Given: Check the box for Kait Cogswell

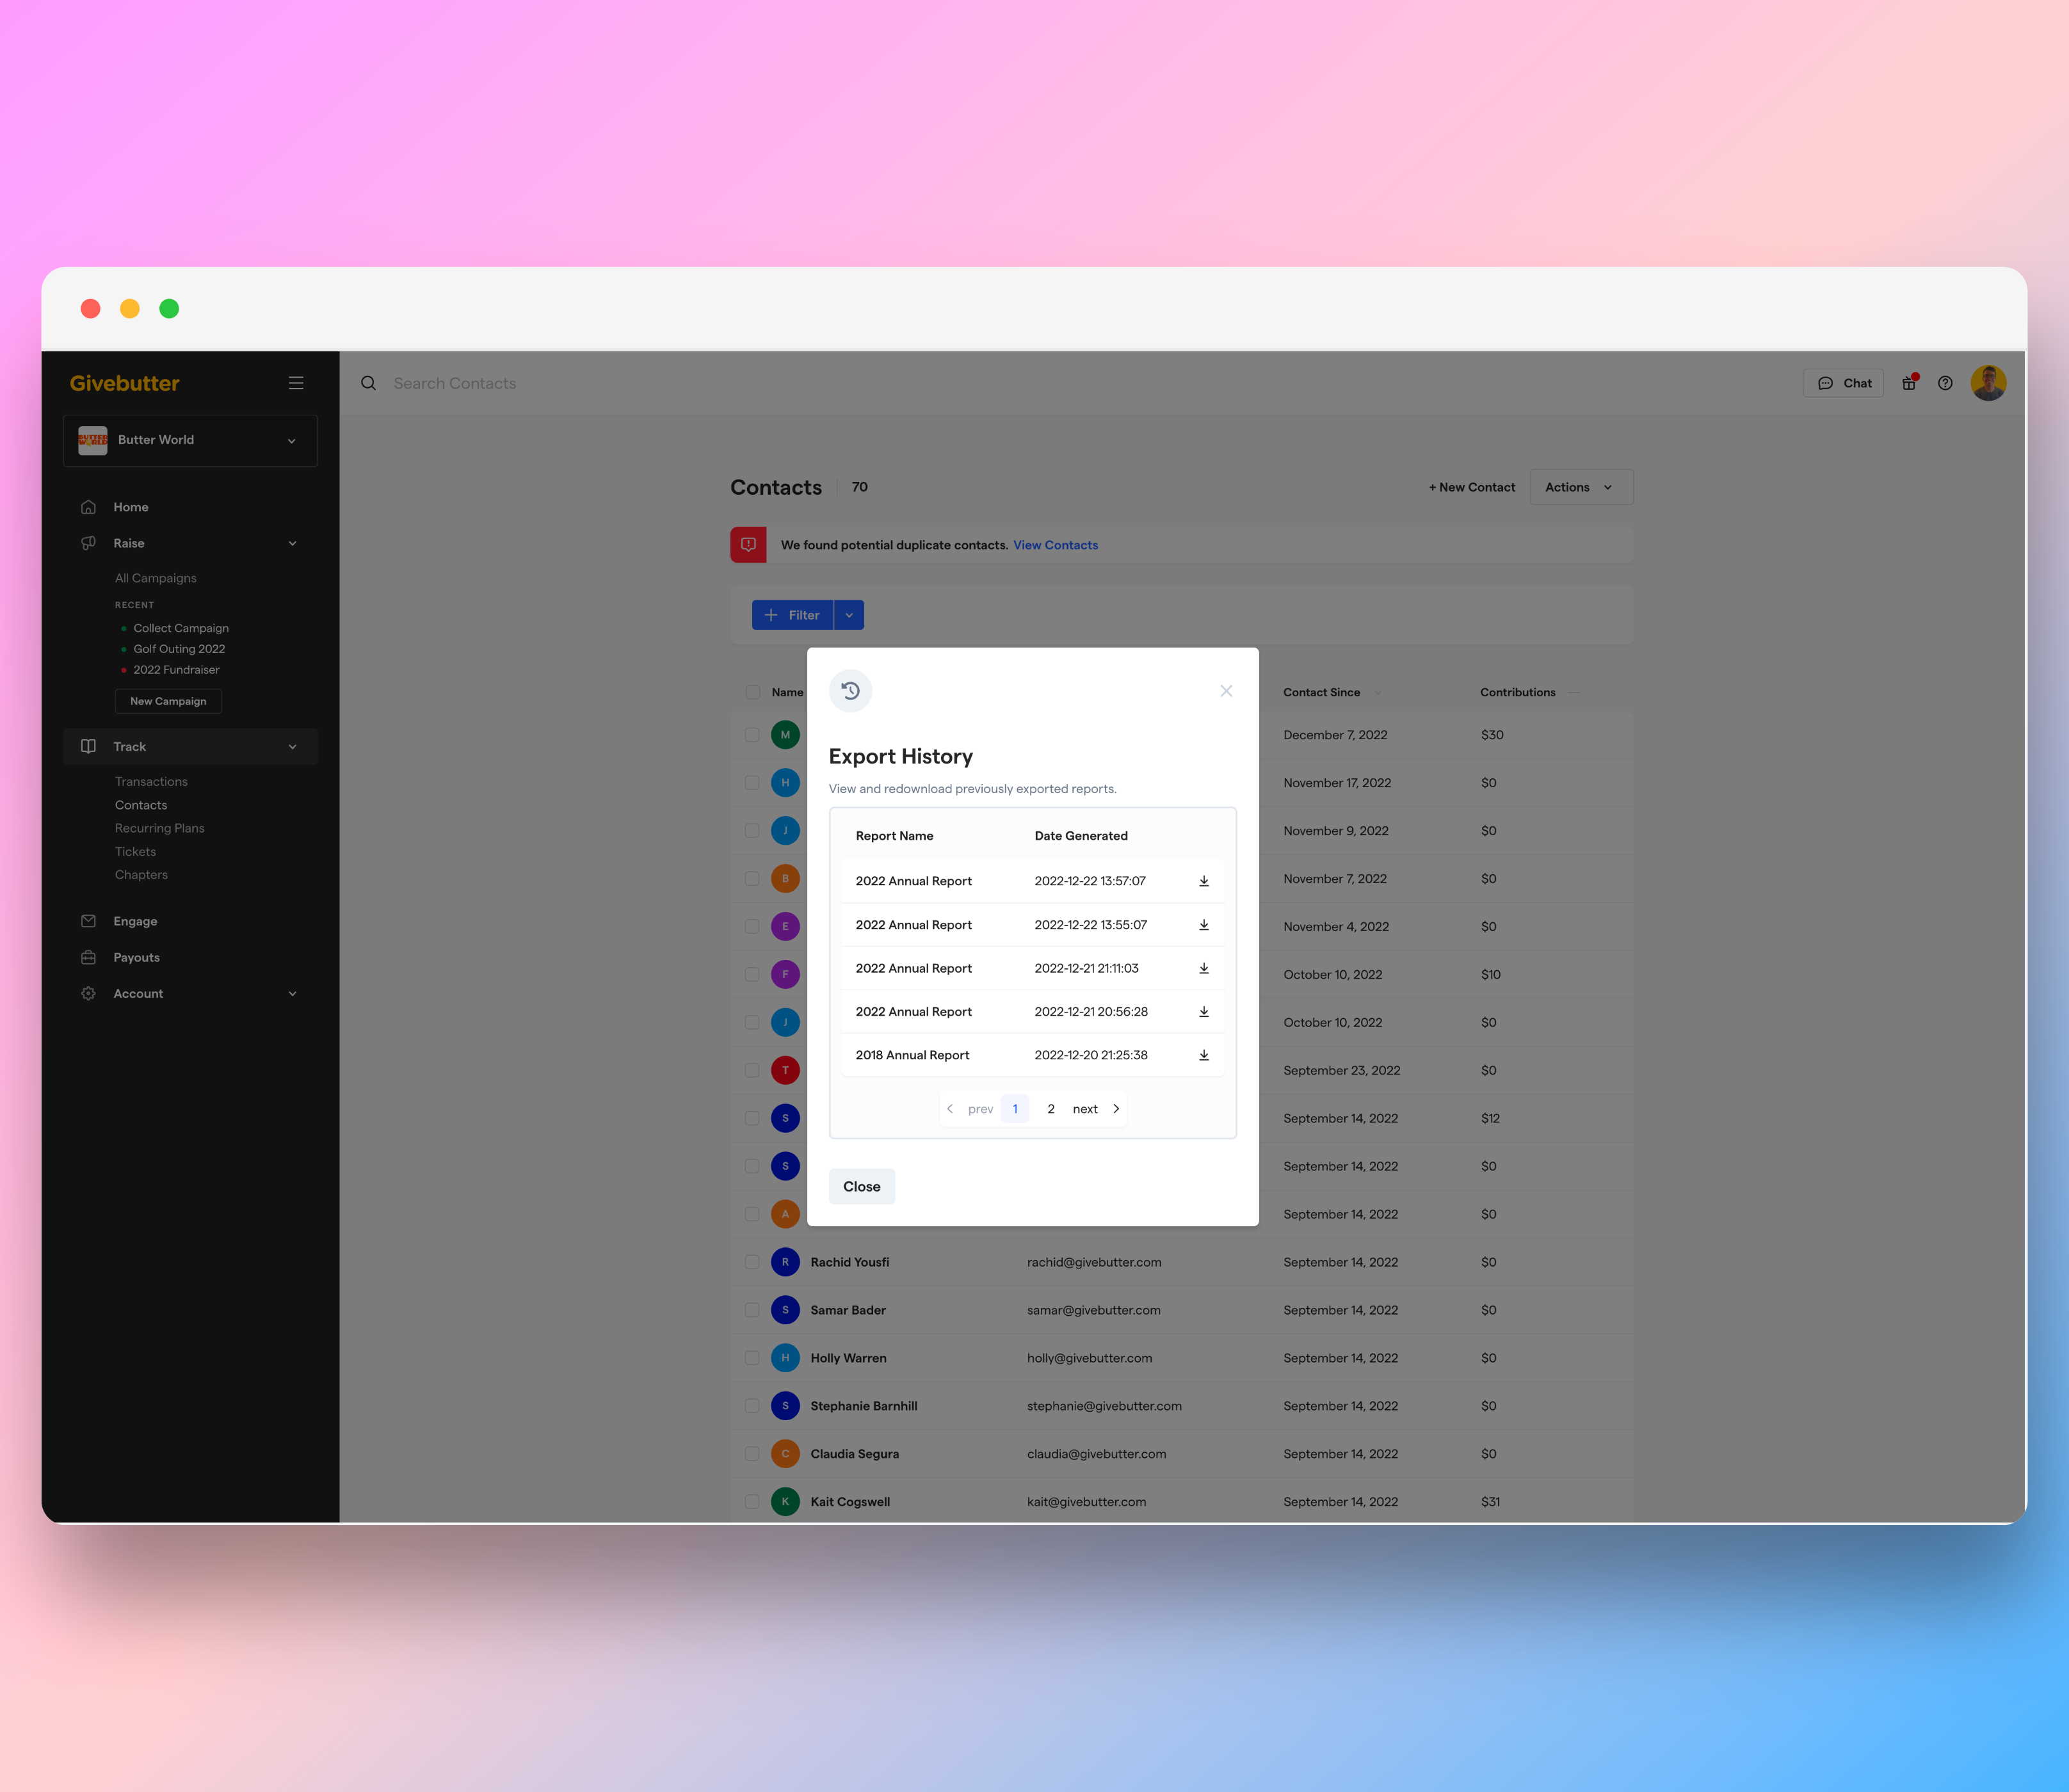Looking at the screenshot, I should click(x=752, y=1502).
